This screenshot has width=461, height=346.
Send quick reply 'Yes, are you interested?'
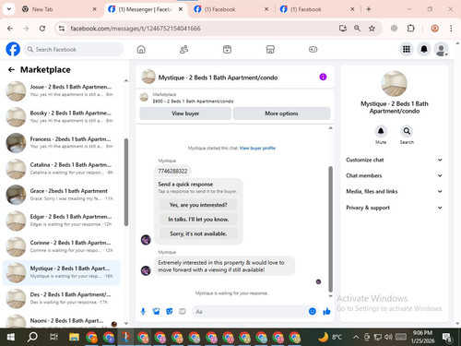198,205
